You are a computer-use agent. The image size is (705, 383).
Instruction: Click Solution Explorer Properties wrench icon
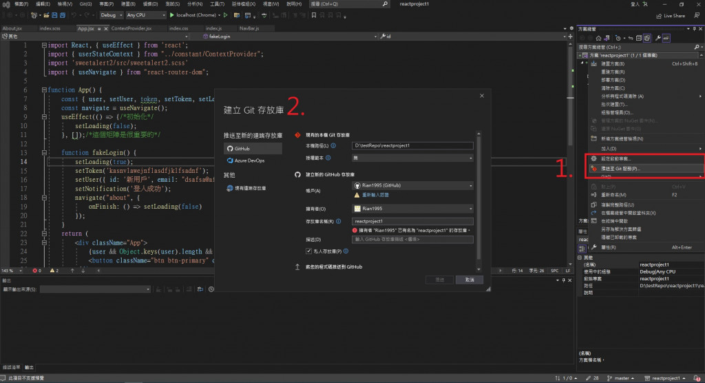click(657, 39)
